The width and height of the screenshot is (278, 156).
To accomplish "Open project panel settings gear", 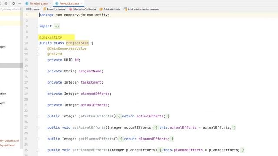I will click(13, 3).
